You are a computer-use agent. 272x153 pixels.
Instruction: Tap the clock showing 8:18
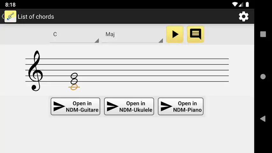(x=10, y=5)
